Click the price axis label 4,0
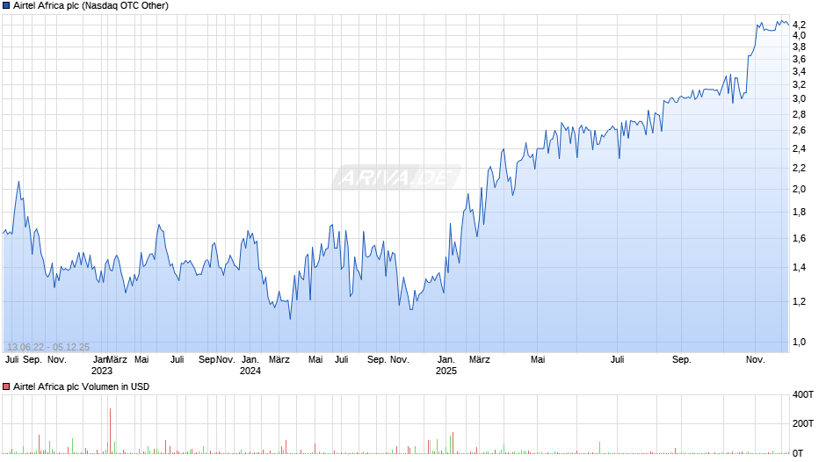Screen dimensions: 826x462 pos(799,35)
